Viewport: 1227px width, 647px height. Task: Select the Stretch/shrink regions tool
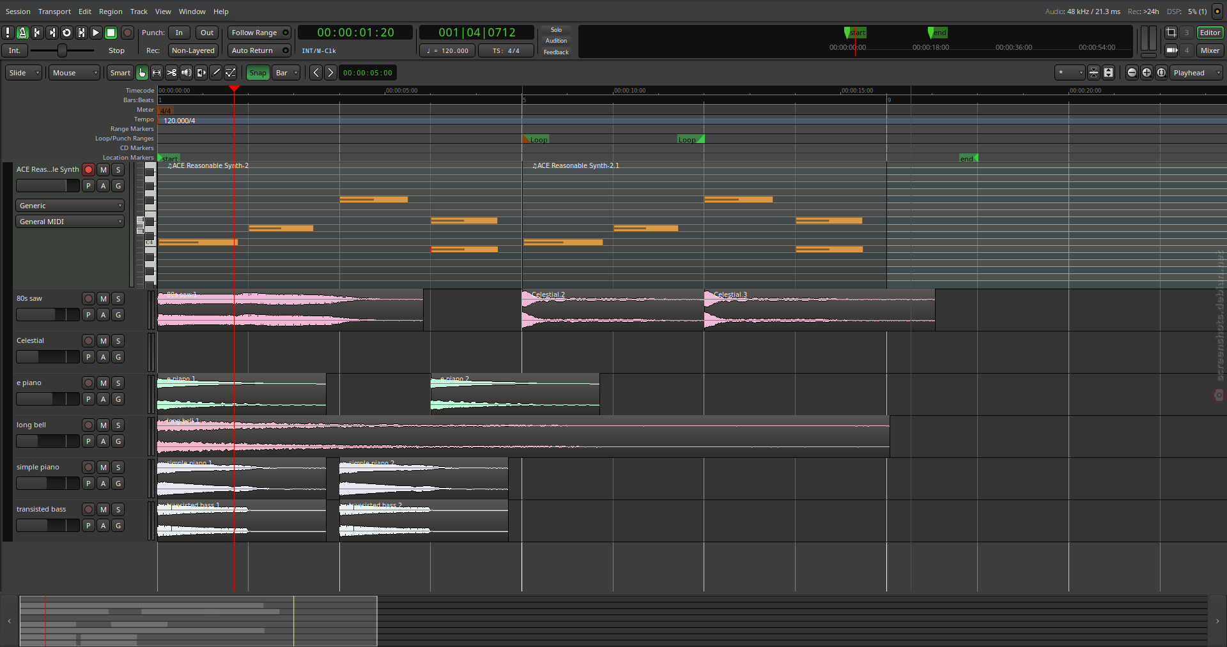click(201, 73)
